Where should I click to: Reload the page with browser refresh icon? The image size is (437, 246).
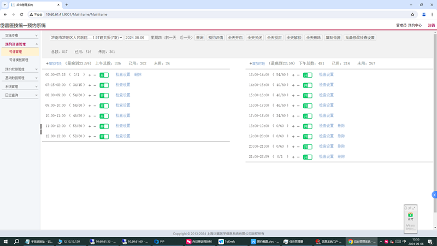click(x=21, y=15)
